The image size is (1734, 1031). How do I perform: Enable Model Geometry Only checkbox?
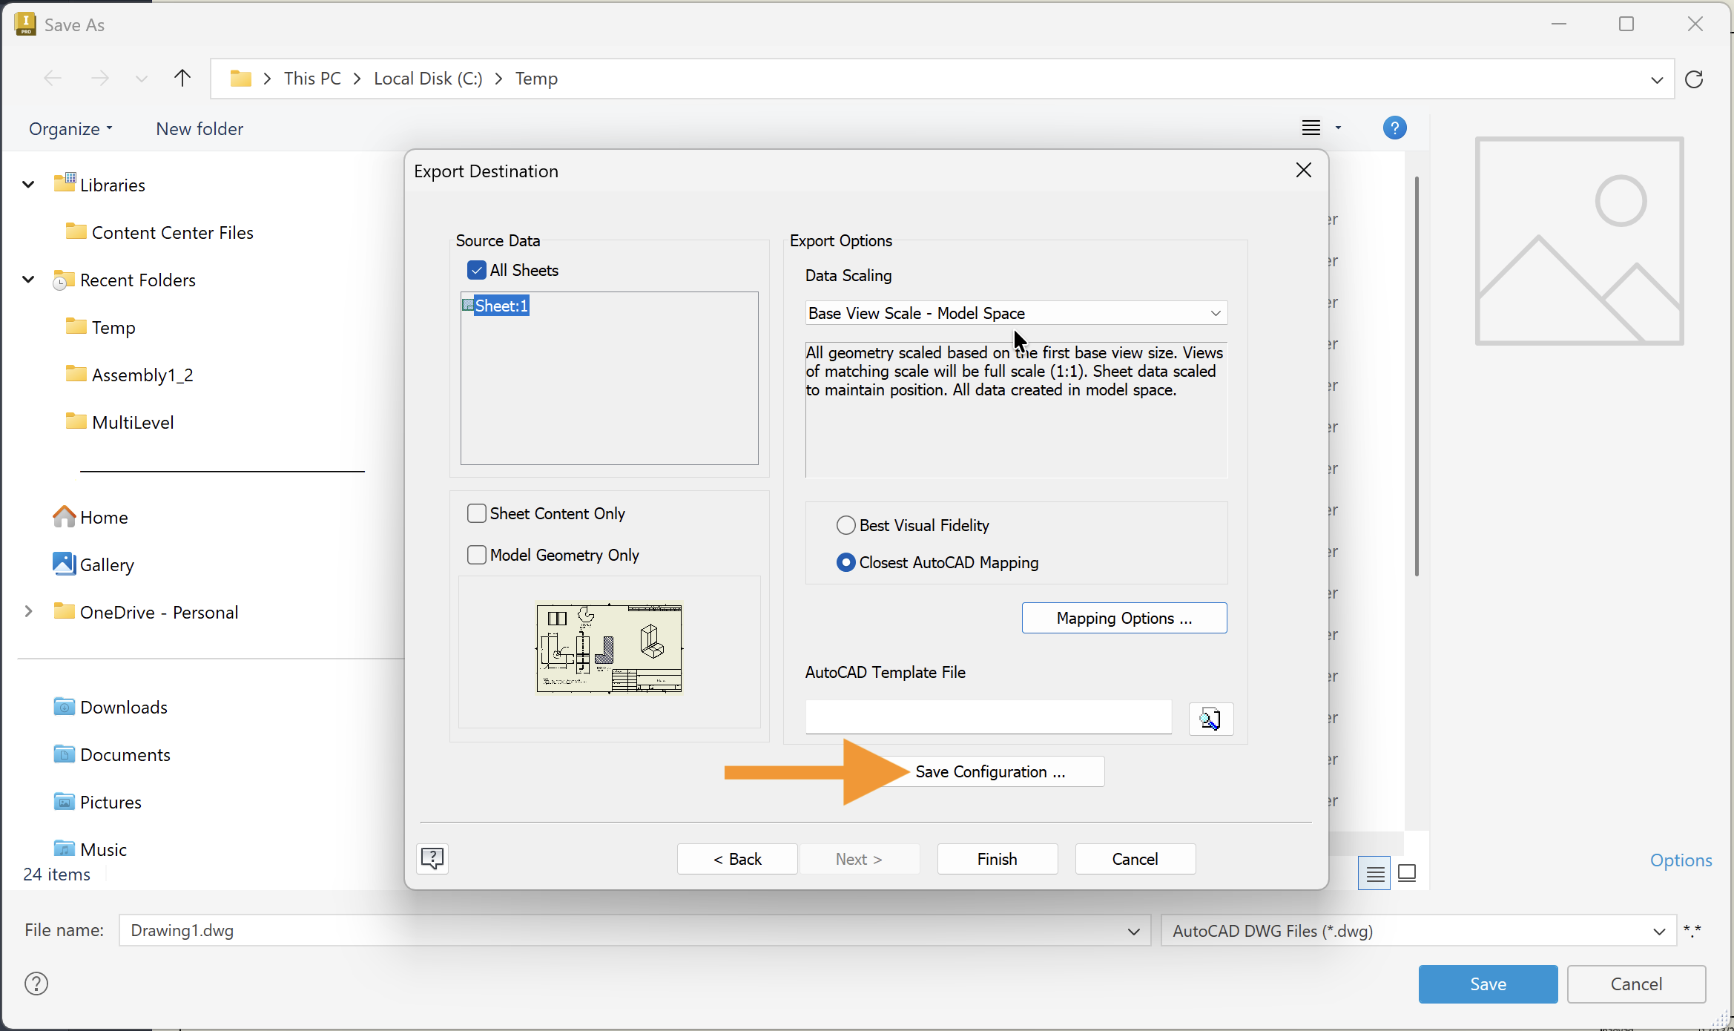coord(476,555)
